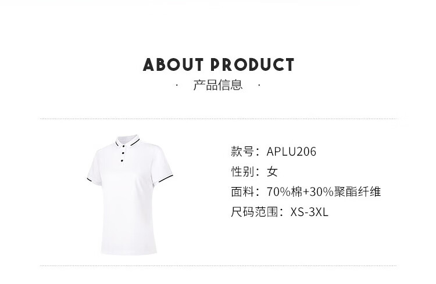
Task: Click the bottom black button on the polo
Action: pos(122,160)
